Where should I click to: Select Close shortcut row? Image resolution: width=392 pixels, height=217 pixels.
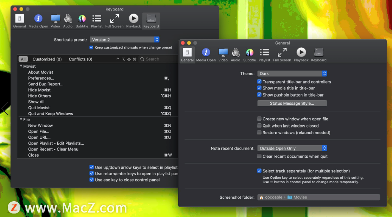click(98, 155)
